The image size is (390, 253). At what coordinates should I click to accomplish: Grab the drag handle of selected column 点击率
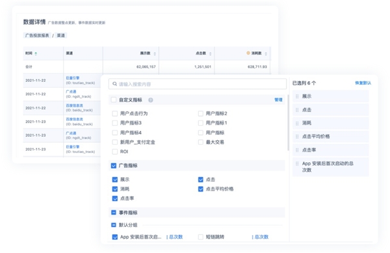297,150
